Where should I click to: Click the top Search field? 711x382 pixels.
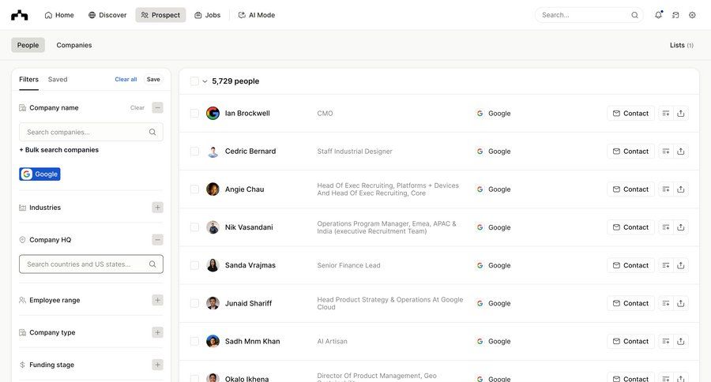coord(589,15)
